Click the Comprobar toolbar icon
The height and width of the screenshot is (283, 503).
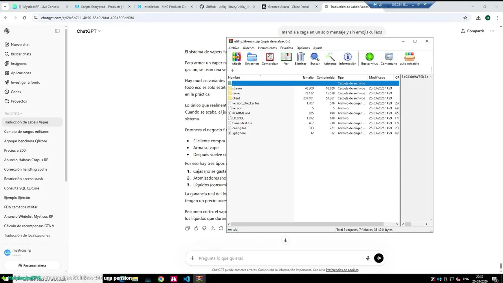(x=270, y=59)
